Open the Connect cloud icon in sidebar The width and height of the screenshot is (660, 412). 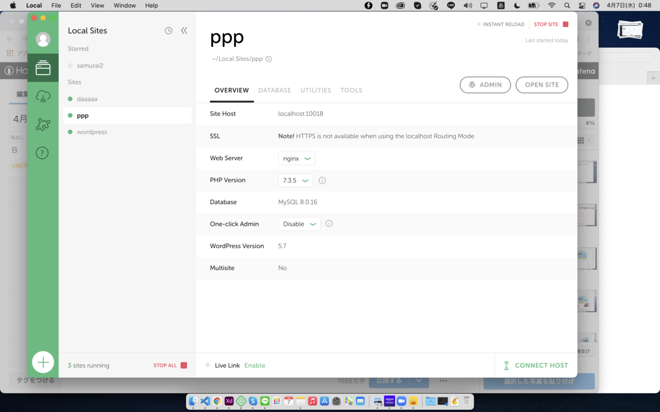(43, 97)
